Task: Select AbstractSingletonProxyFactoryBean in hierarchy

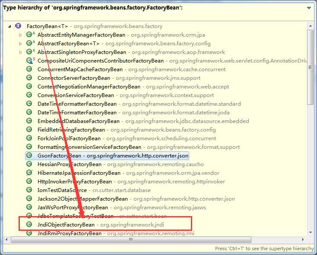Action: click(x=131, y=52)
